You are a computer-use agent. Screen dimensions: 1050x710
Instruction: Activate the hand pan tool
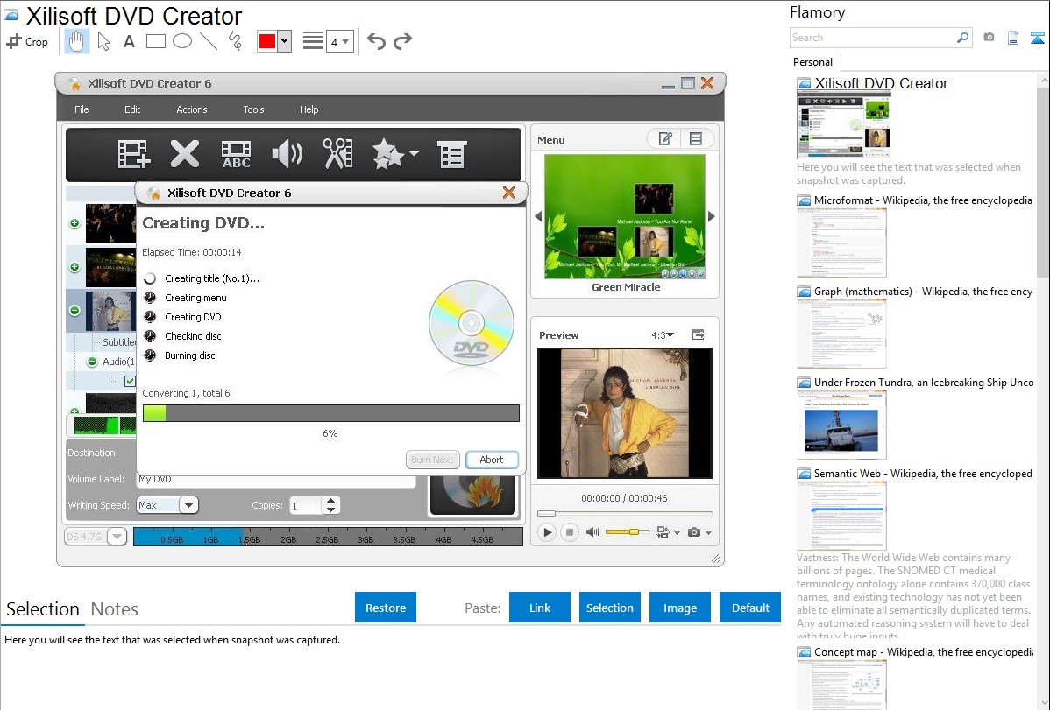click(76, 41)
